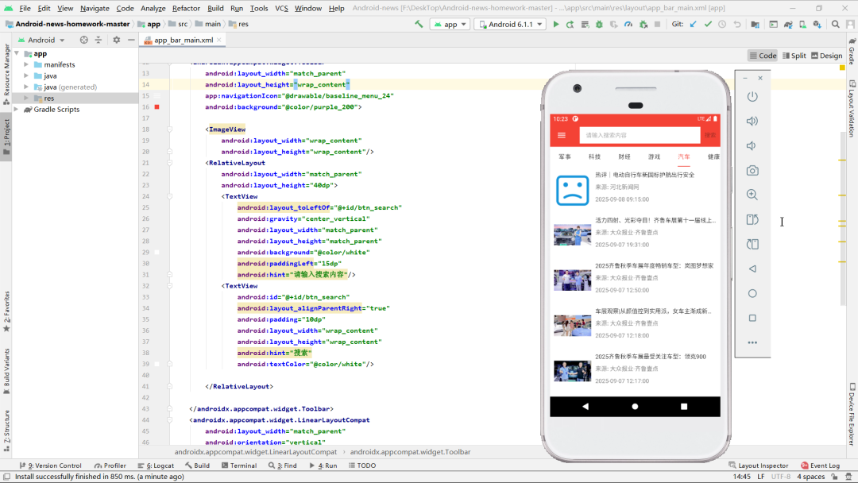Click the Search Everywhere magnifier icon
The width and height of the screenshot is (858, 483).
pyautogui.click(x=836, y=24)
